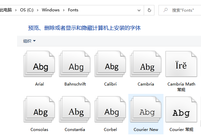Expand the address bar history dropdown
This screenshot has width=201, height=137.
coord(139,10)
